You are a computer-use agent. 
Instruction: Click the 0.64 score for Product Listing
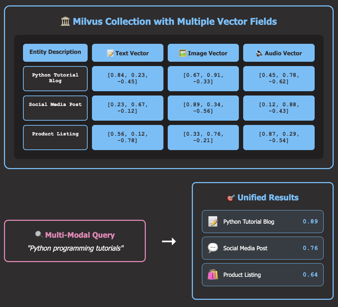coord(310,275)
